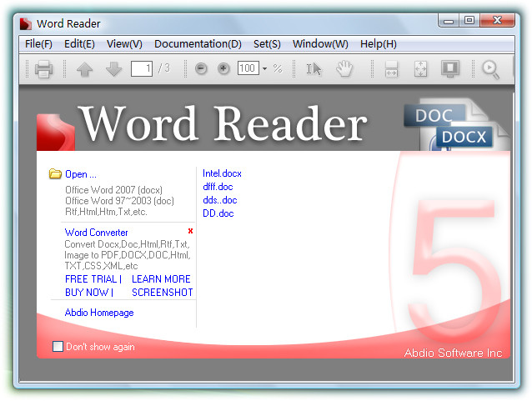
Task: Open the File(F) menu
Action: coord(38,44)
